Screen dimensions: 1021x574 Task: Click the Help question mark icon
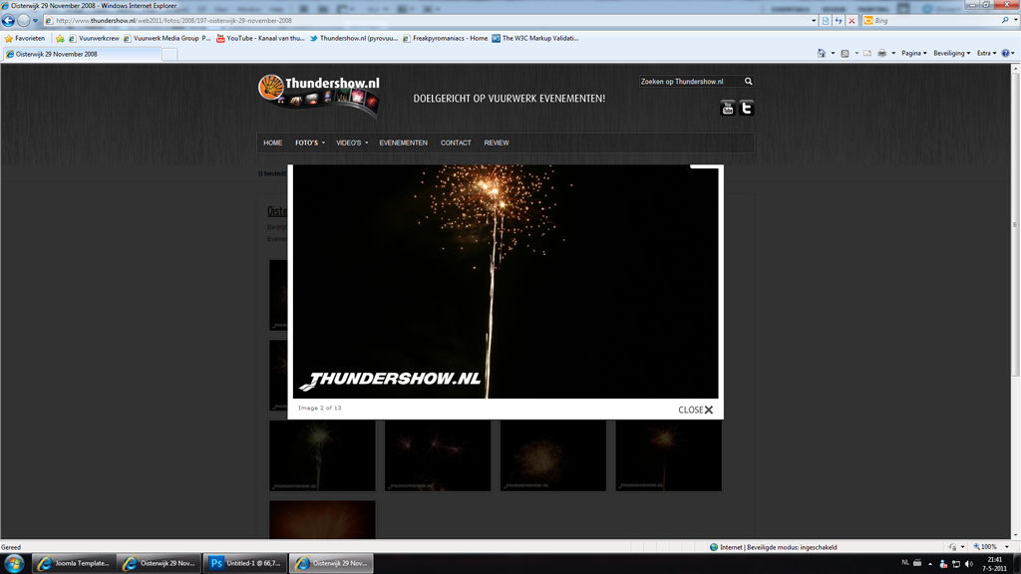1005,54
